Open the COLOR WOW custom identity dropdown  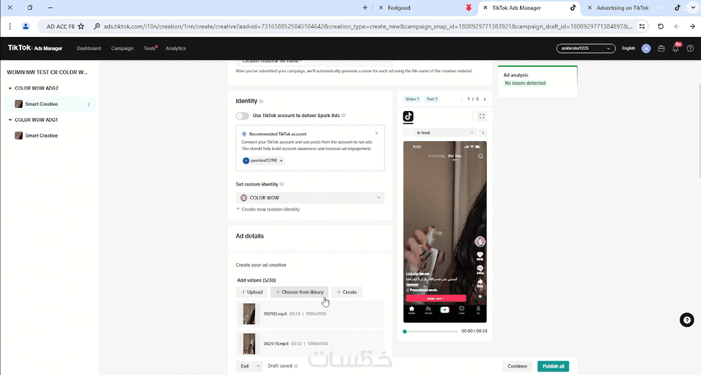click(x=310, y=198)
